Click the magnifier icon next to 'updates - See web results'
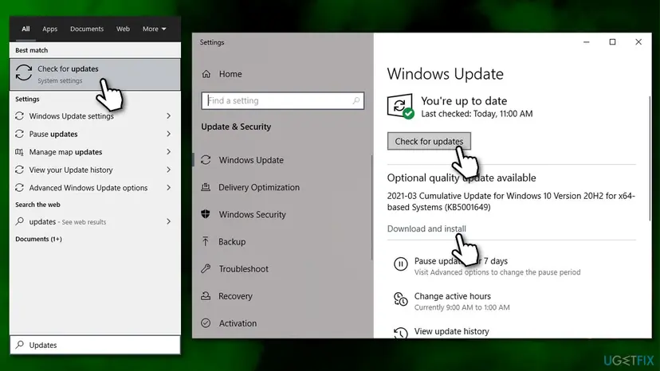Image resolution: width=660 pixels, height=371 pixels. (19, 221)
